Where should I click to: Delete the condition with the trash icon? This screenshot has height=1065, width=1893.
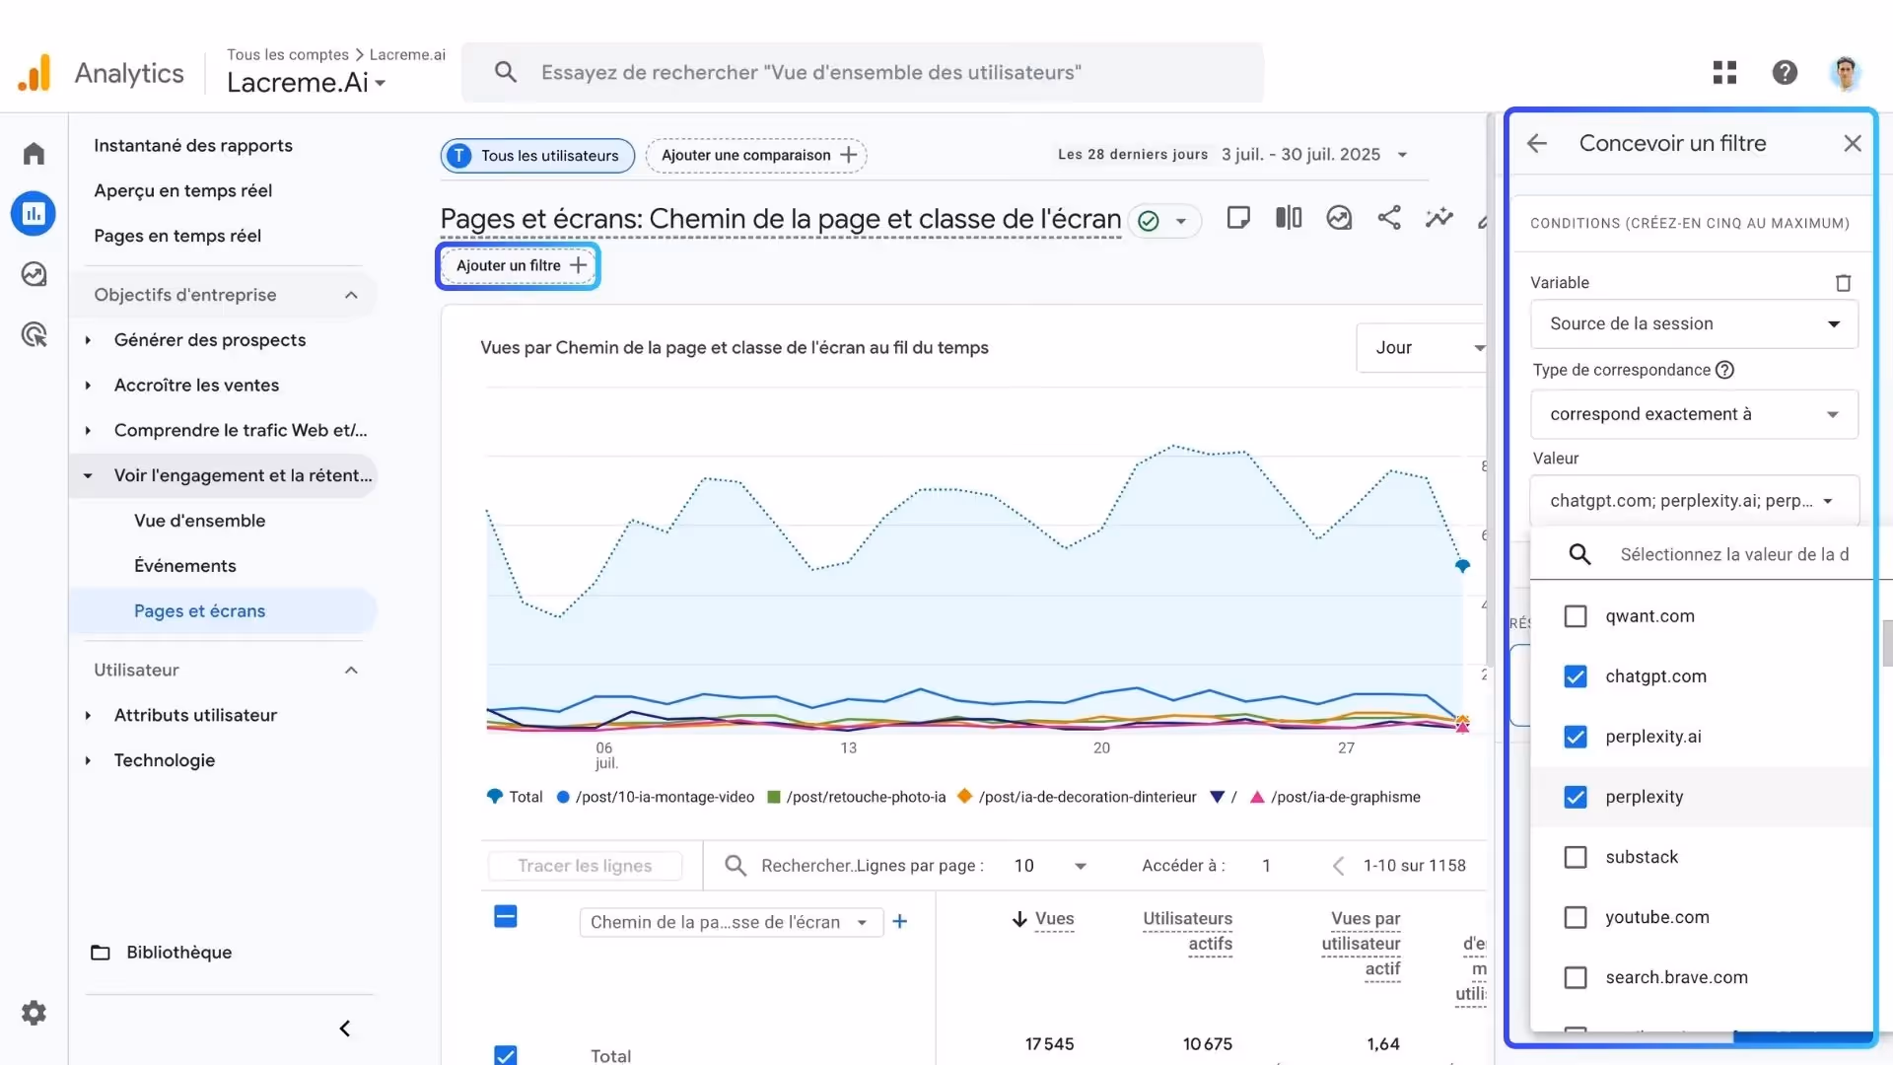pos(1843,283)
